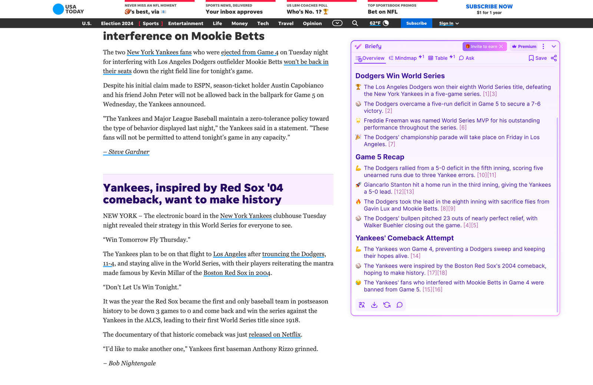Share the Briefy summary
Screen dimensions: 593x385
[x=554, y=58]
